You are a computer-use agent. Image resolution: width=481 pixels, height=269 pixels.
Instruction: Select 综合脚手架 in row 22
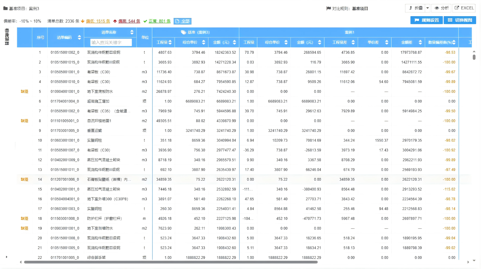pos(96,258)
